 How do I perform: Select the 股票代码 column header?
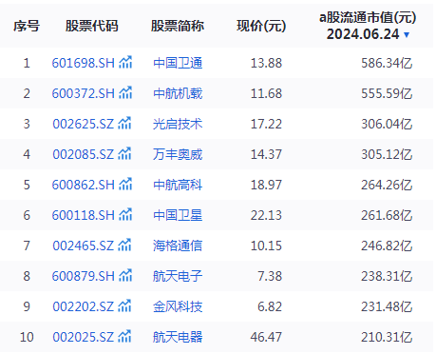(x=92, y=26)
